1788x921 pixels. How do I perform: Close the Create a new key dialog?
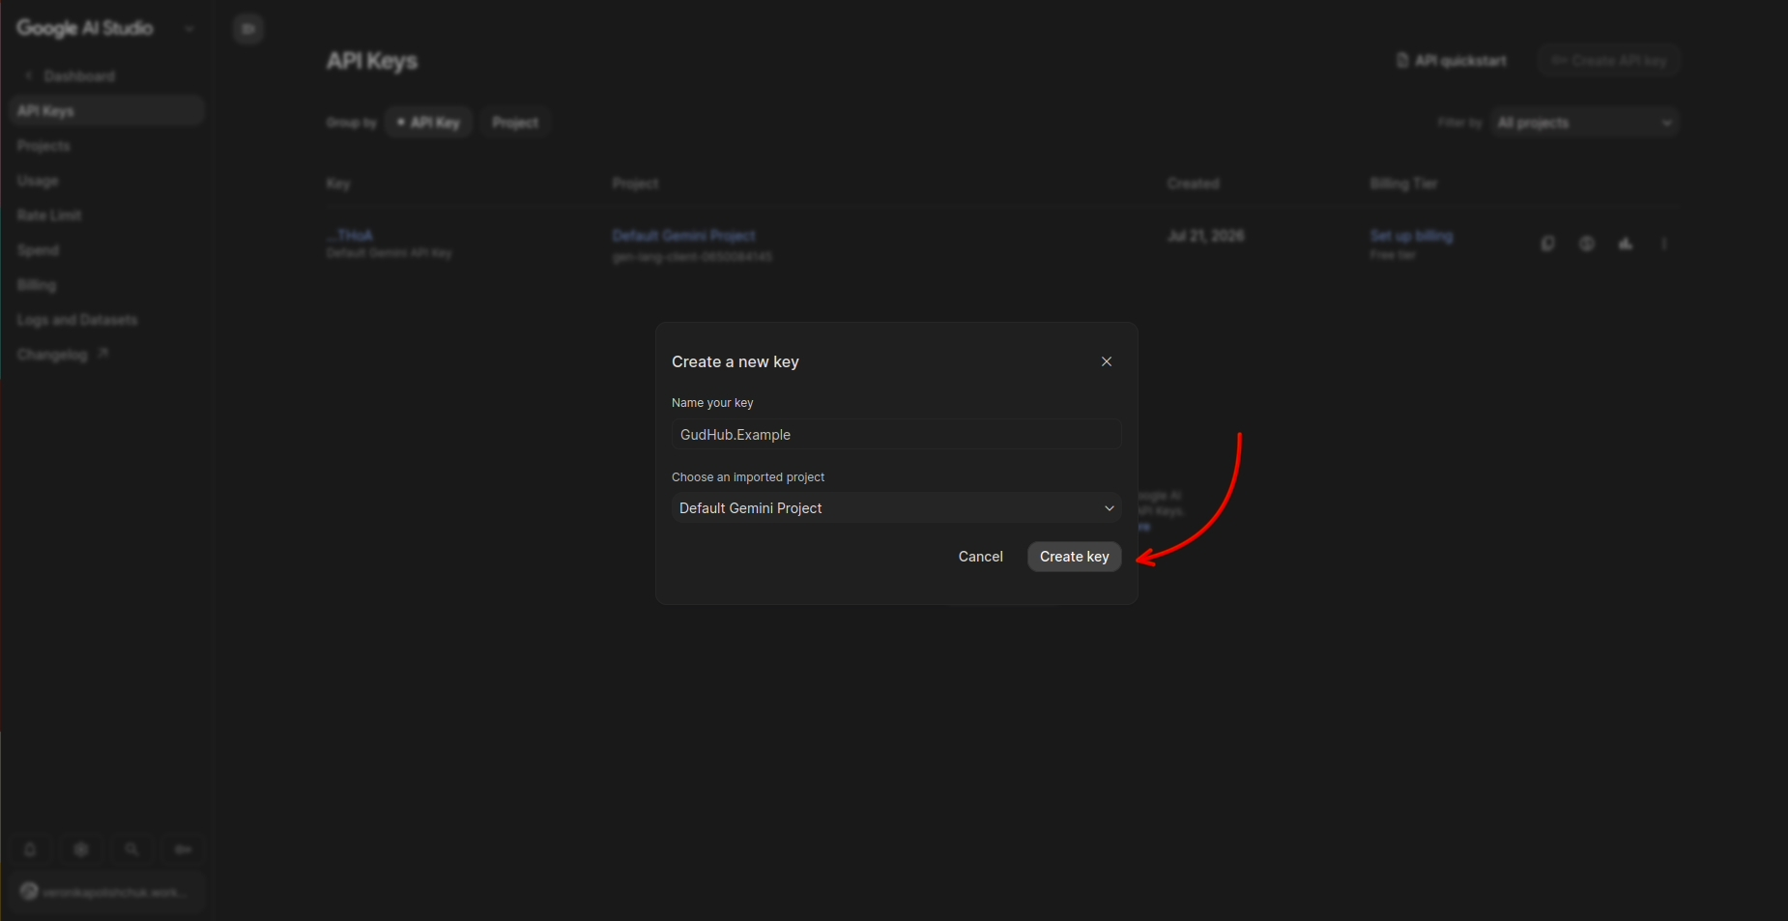tap(1107, 361)
